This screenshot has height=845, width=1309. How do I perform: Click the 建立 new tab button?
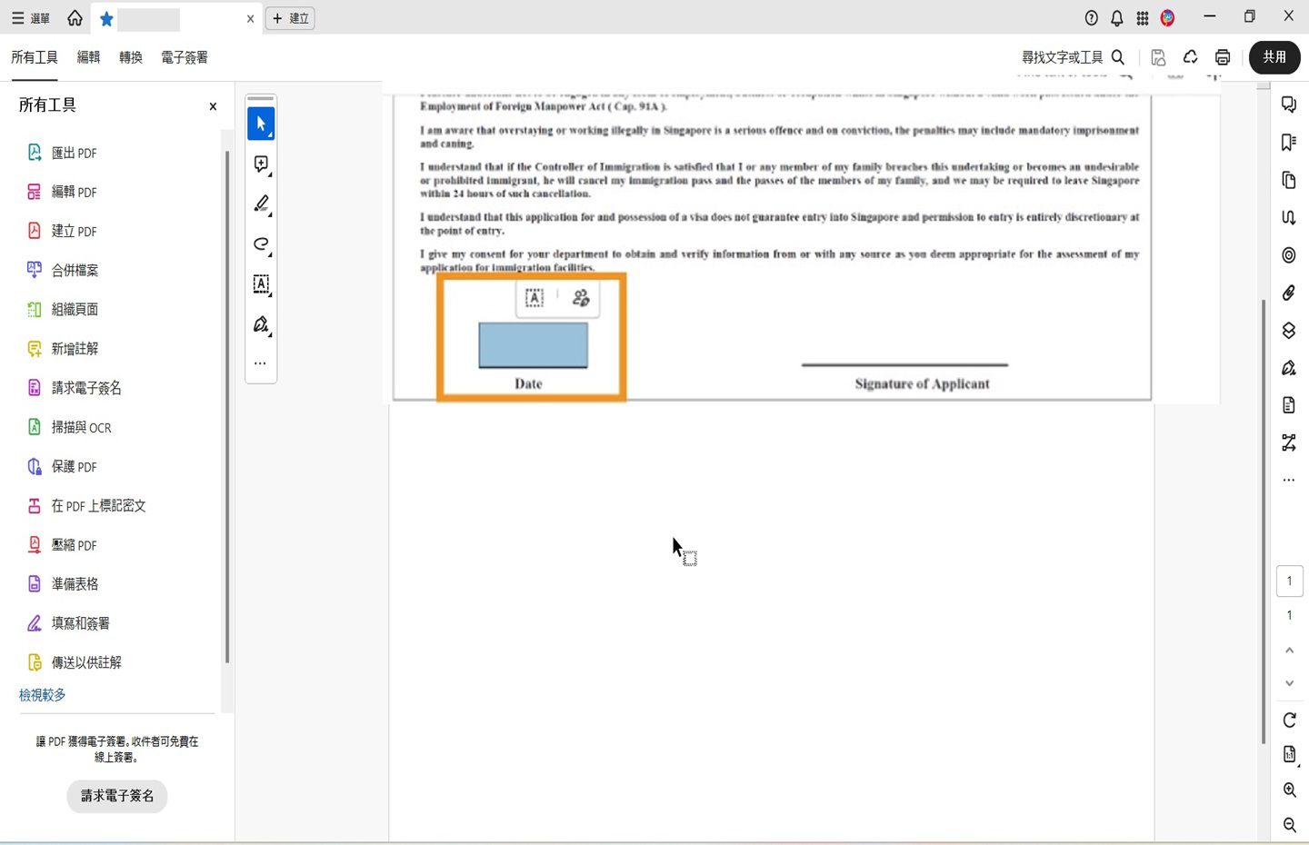tap(290, 18)
